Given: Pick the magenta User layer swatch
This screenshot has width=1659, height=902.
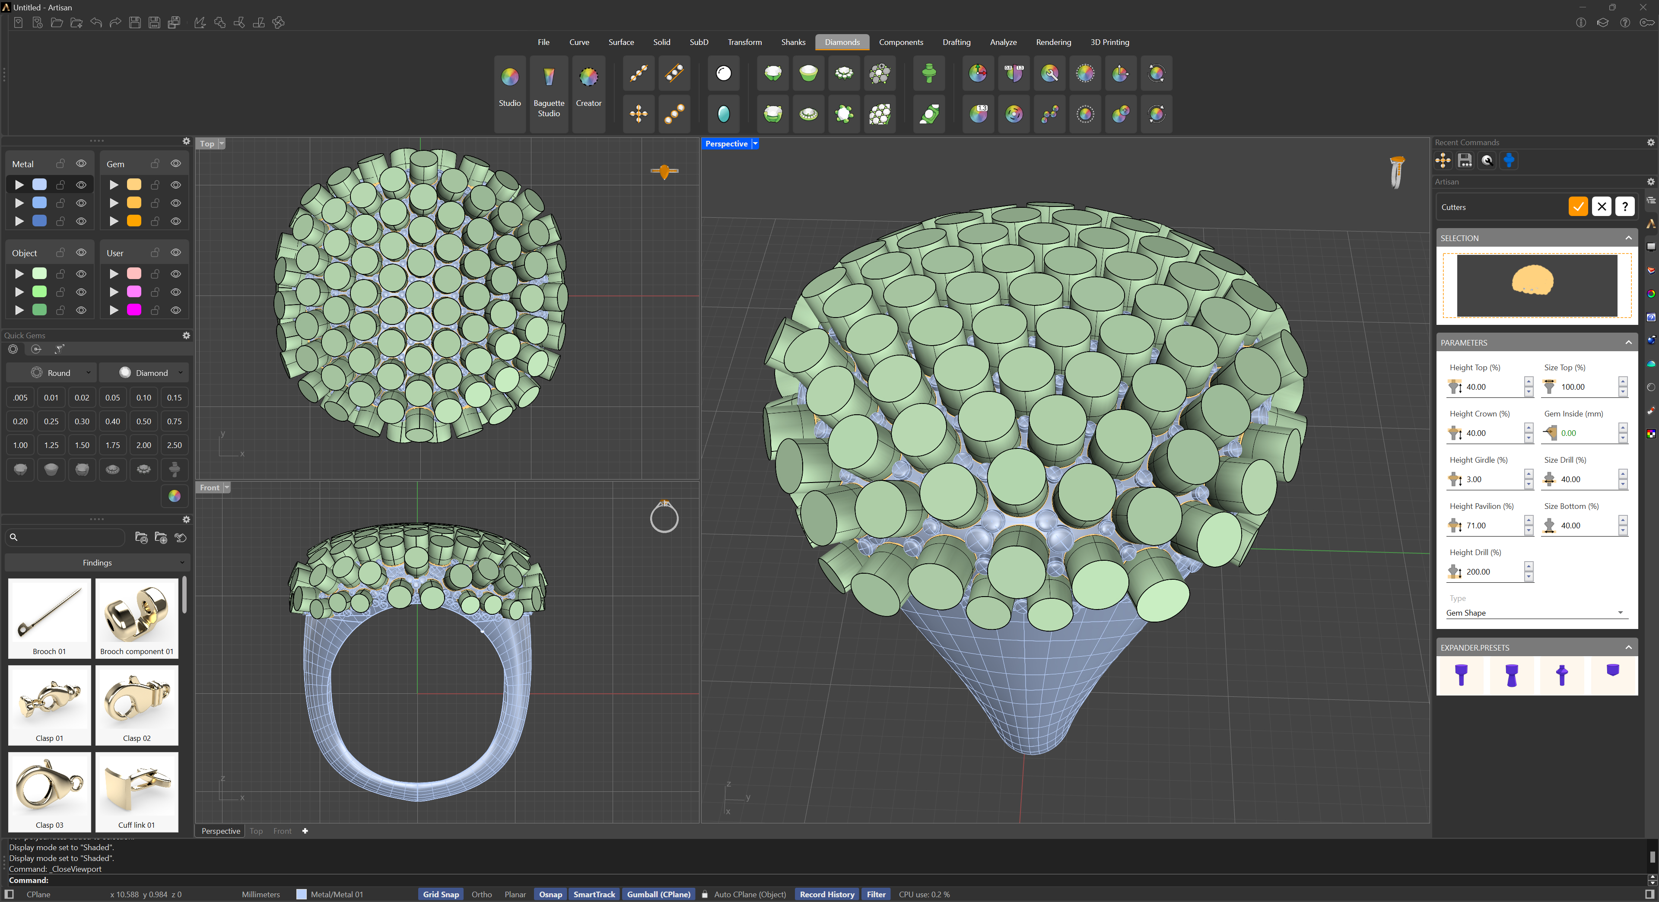Looking at the screenshot, I should click(x=134, y=310).
